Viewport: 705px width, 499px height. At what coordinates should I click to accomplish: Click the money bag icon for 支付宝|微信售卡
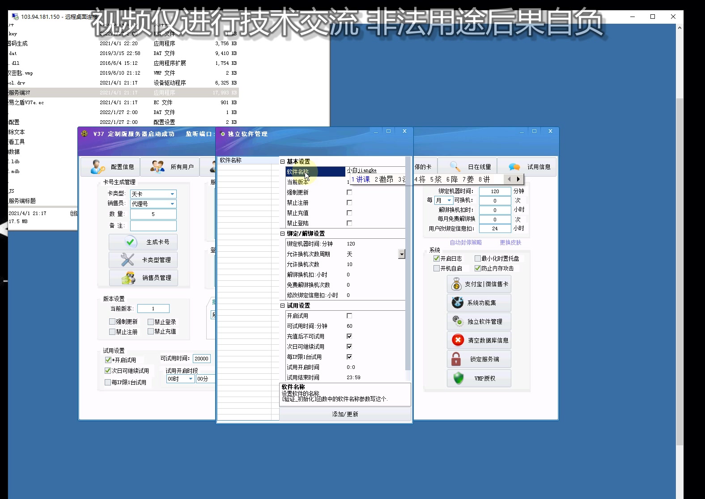click(x=456, y=284)
